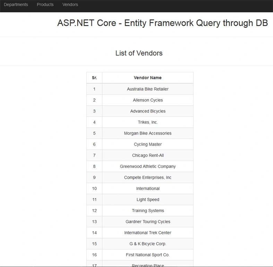Click the Vendor Name column header
The image size is (273, 267).
point(148,78)
